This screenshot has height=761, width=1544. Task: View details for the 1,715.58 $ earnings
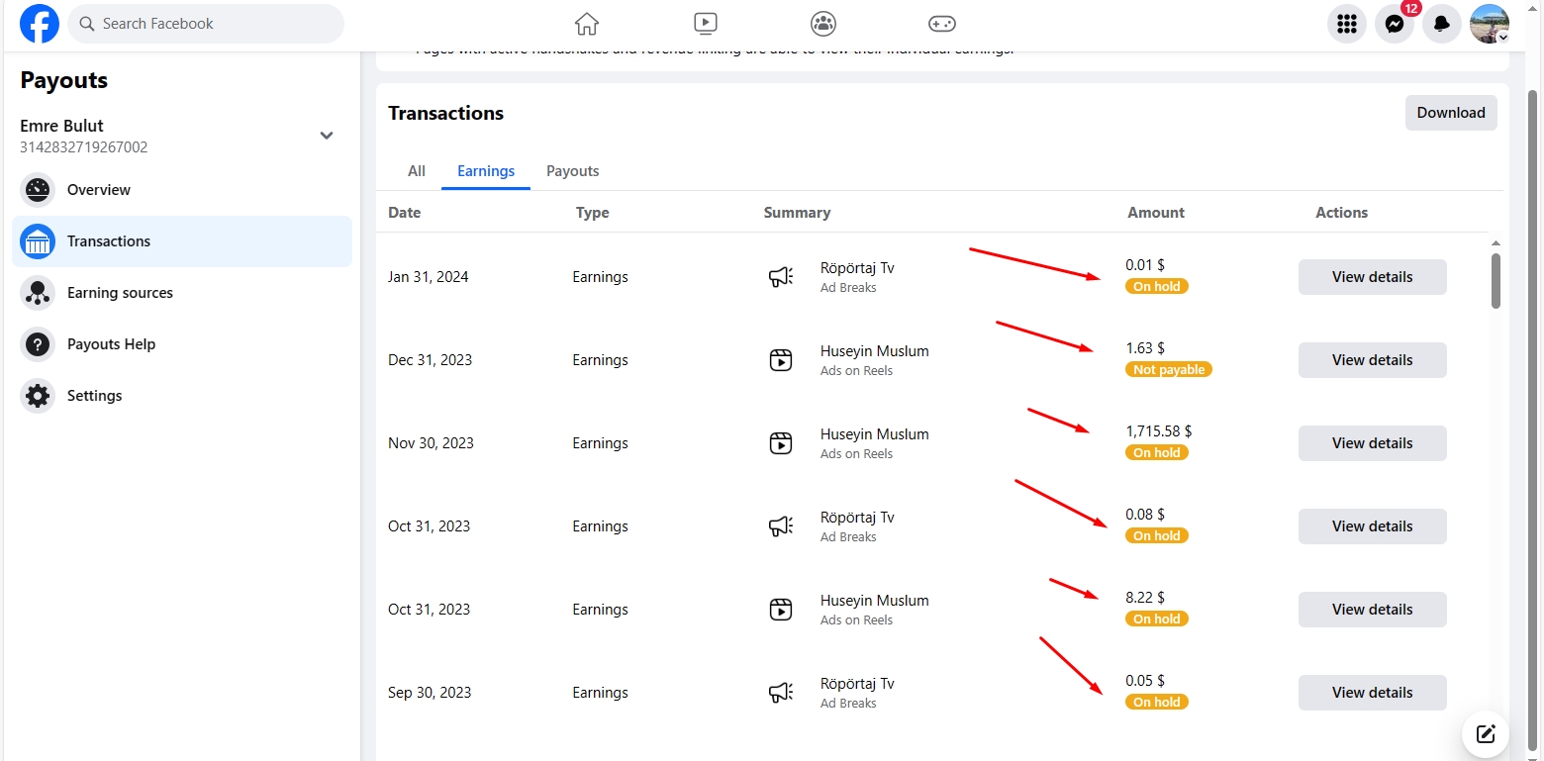1372,443
